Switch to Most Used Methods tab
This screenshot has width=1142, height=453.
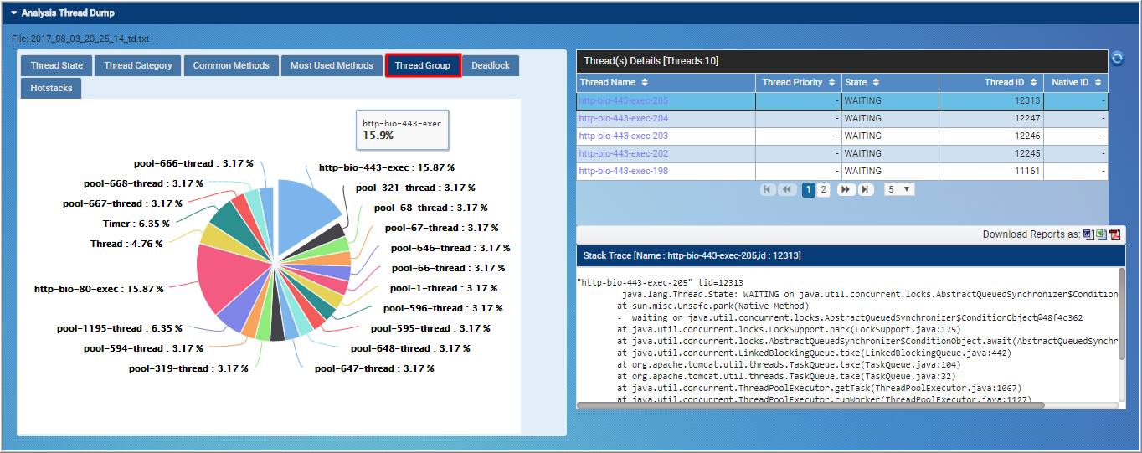[332, 65]
